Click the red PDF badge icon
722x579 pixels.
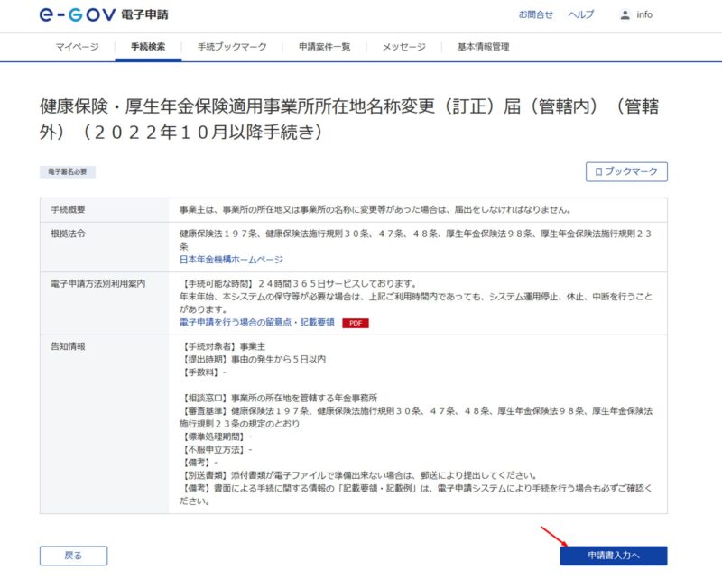pos(355,322)
